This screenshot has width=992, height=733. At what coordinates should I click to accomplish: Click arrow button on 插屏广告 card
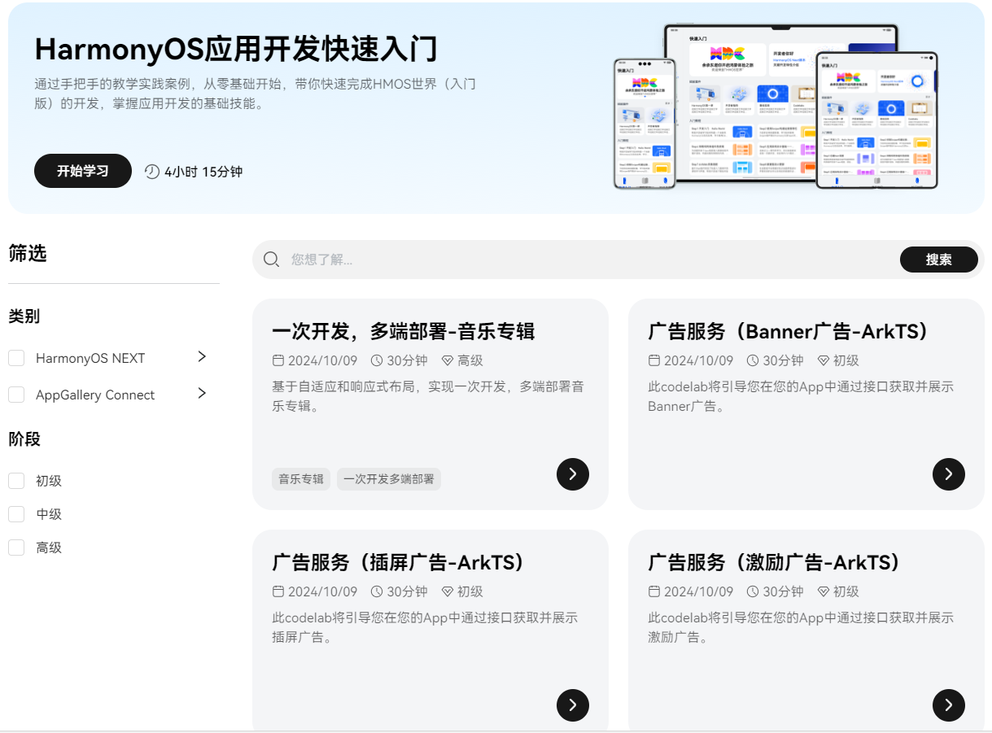573,705
